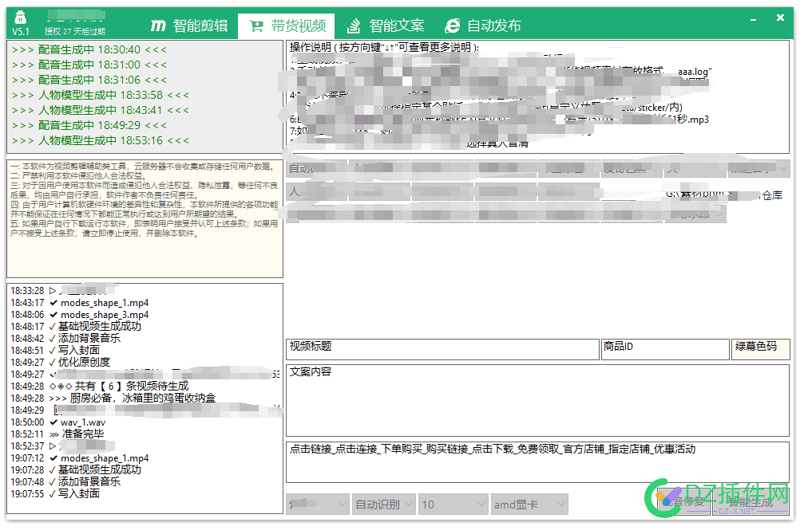Switch to the 带货视频 tab
The image size is (804, 530).
(x=287, y=26)
